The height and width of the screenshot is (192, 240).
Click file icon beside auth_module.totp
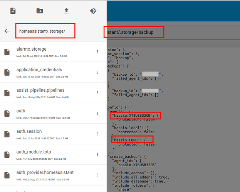[7, 155]
